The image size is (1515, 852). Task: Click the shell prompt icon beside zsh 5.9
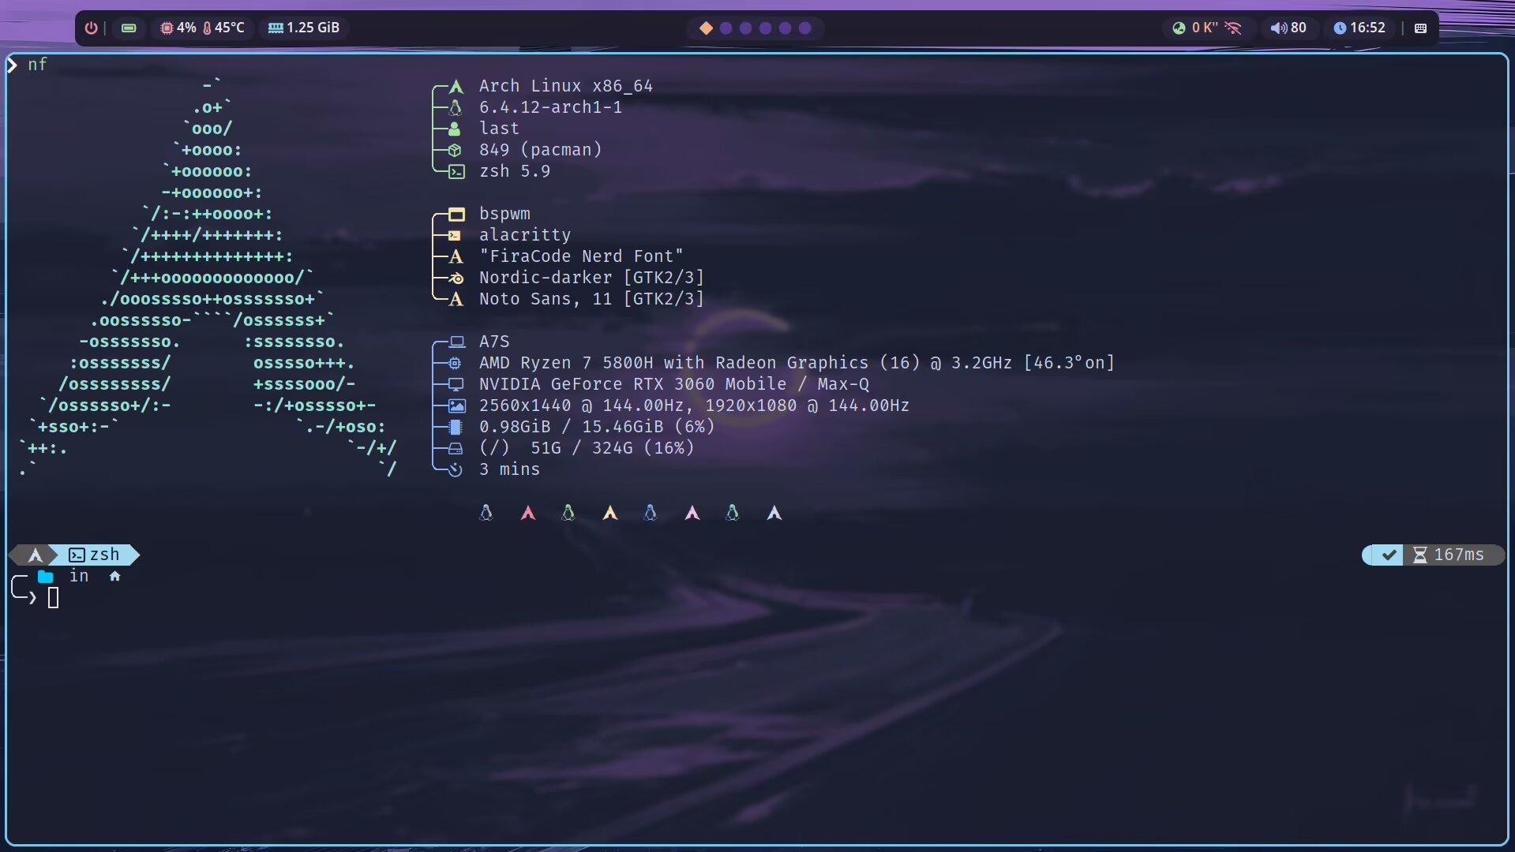[456, 171]
